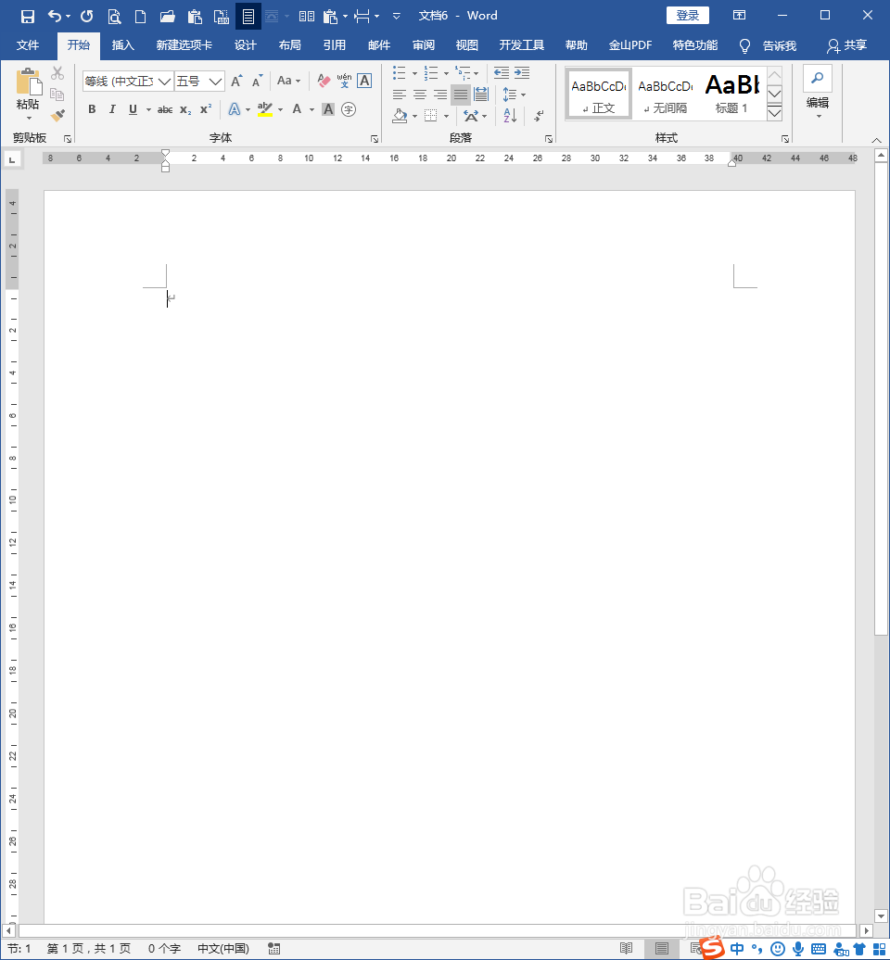Click the Redo icon in title bar
Image resolution: width=890 pixels, height=960 pixels.
pos(87,17)
